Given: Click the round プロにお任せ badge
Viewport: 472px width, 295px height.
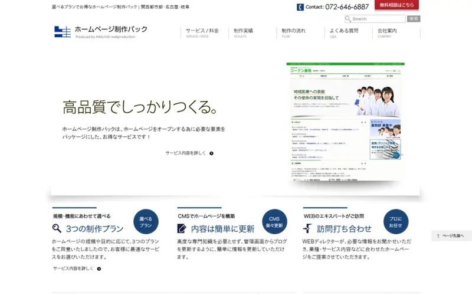Looking at the screenshot, I should [395, 222].
